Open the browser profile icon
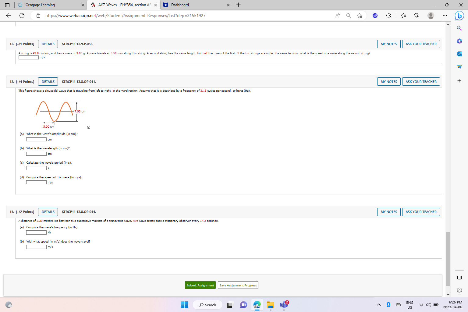This screenshot has height=312, width=468. coord(431,15)
